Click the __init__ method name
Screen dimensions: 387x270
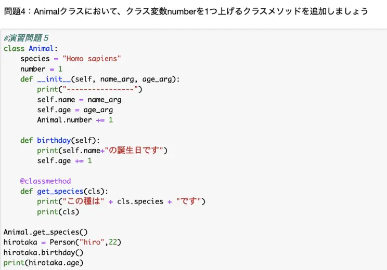click(54, 79)
